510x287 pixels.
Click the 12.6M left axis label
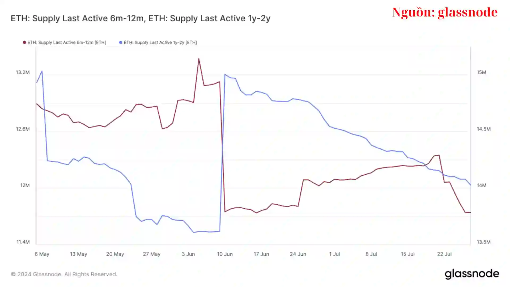coord(23,129)
